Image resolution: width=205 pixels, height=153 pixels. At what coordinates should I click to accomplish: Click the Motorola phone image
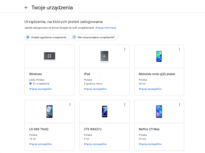(159, 56)
